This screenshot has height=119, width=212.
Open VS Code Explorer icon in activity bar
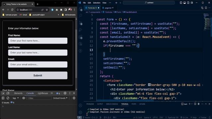[x=81, y=9]
